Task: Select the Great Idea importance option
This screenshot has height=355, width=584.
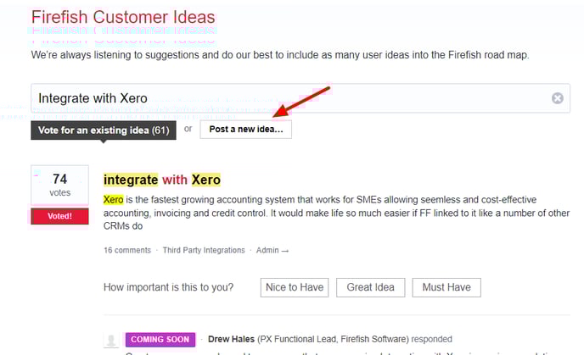Action: 371,287
